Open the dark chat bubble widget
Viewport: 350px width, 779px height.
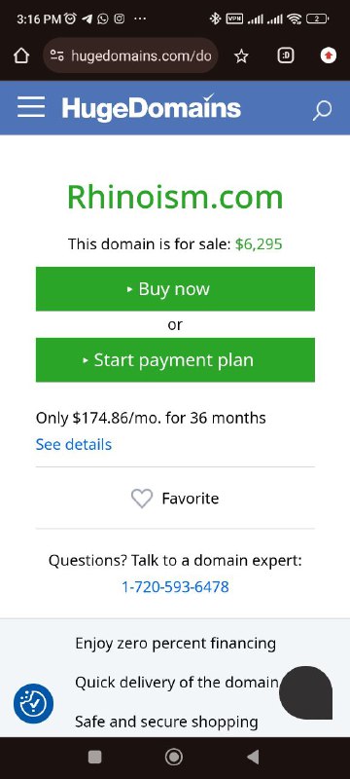point(306,692)
